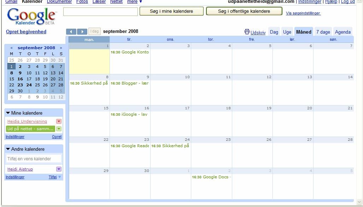Click day number 18 in month grid
Screen dimensions: 363x207
tap(228, 108)
